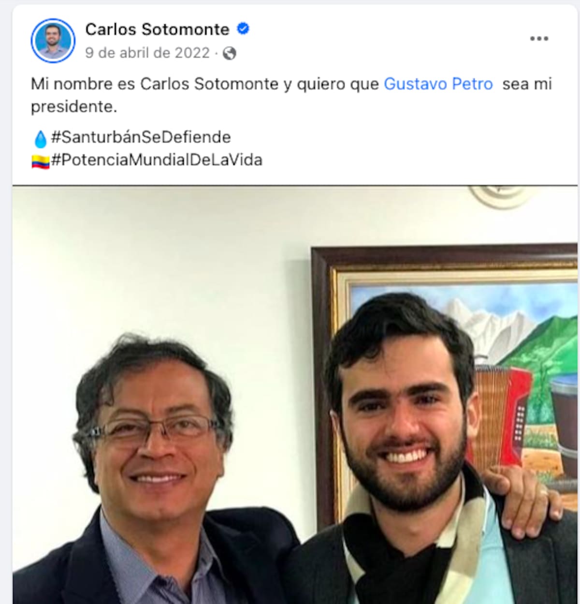Click the blue verified badge
This screenshot has width=580, height=604.
243,29
